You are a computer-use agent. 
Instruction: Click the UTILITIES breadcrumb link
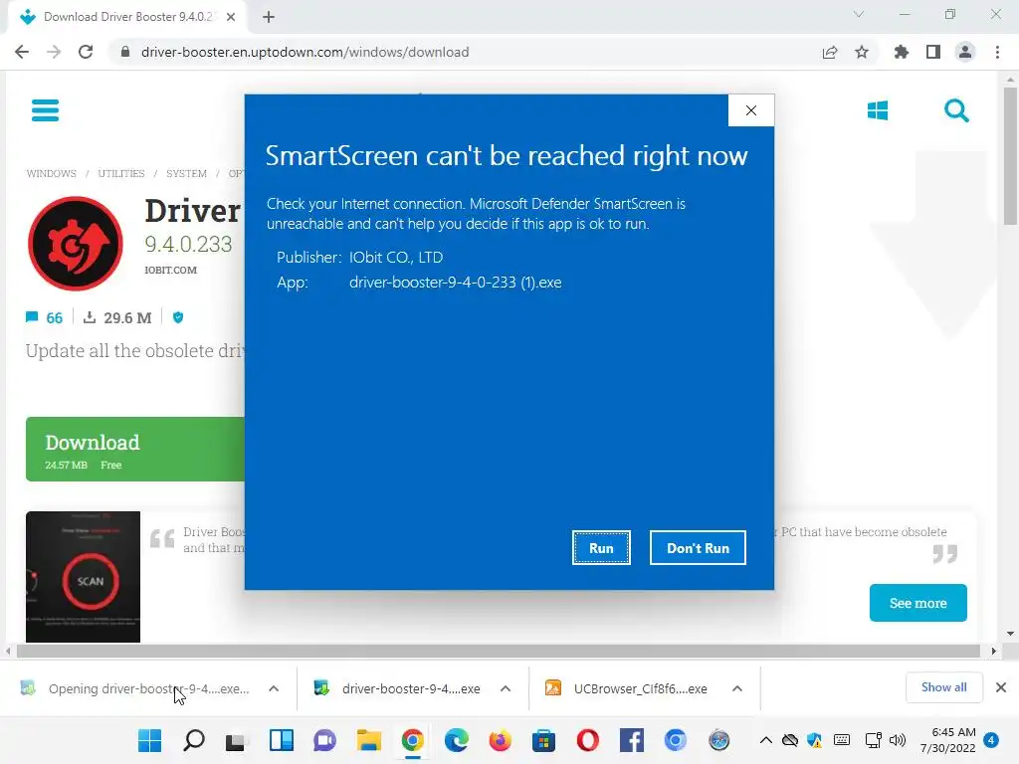[x=121, y=173]
